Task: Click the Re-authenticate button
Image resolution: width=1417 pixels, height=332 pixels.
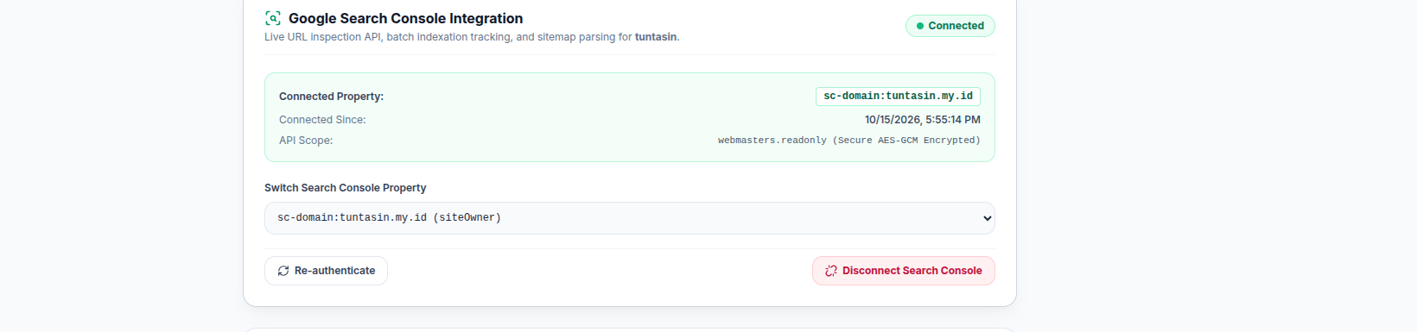Action: tap(326, 271)
